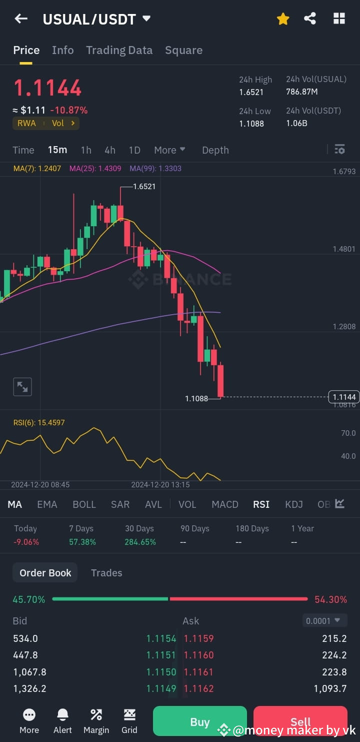Tap the ask price 1.1161
The width and height of the screenshot is (360, 742).
click(x=198, y=672)
